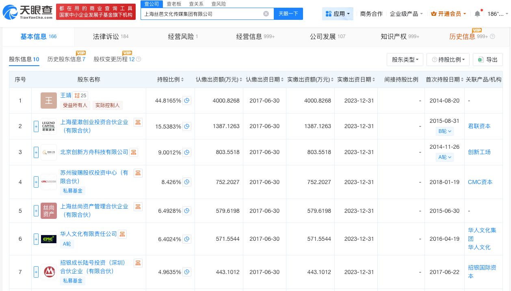Click the 天眼一下 search button
Viewport: 511px width, 291px height.
point(288,13)
